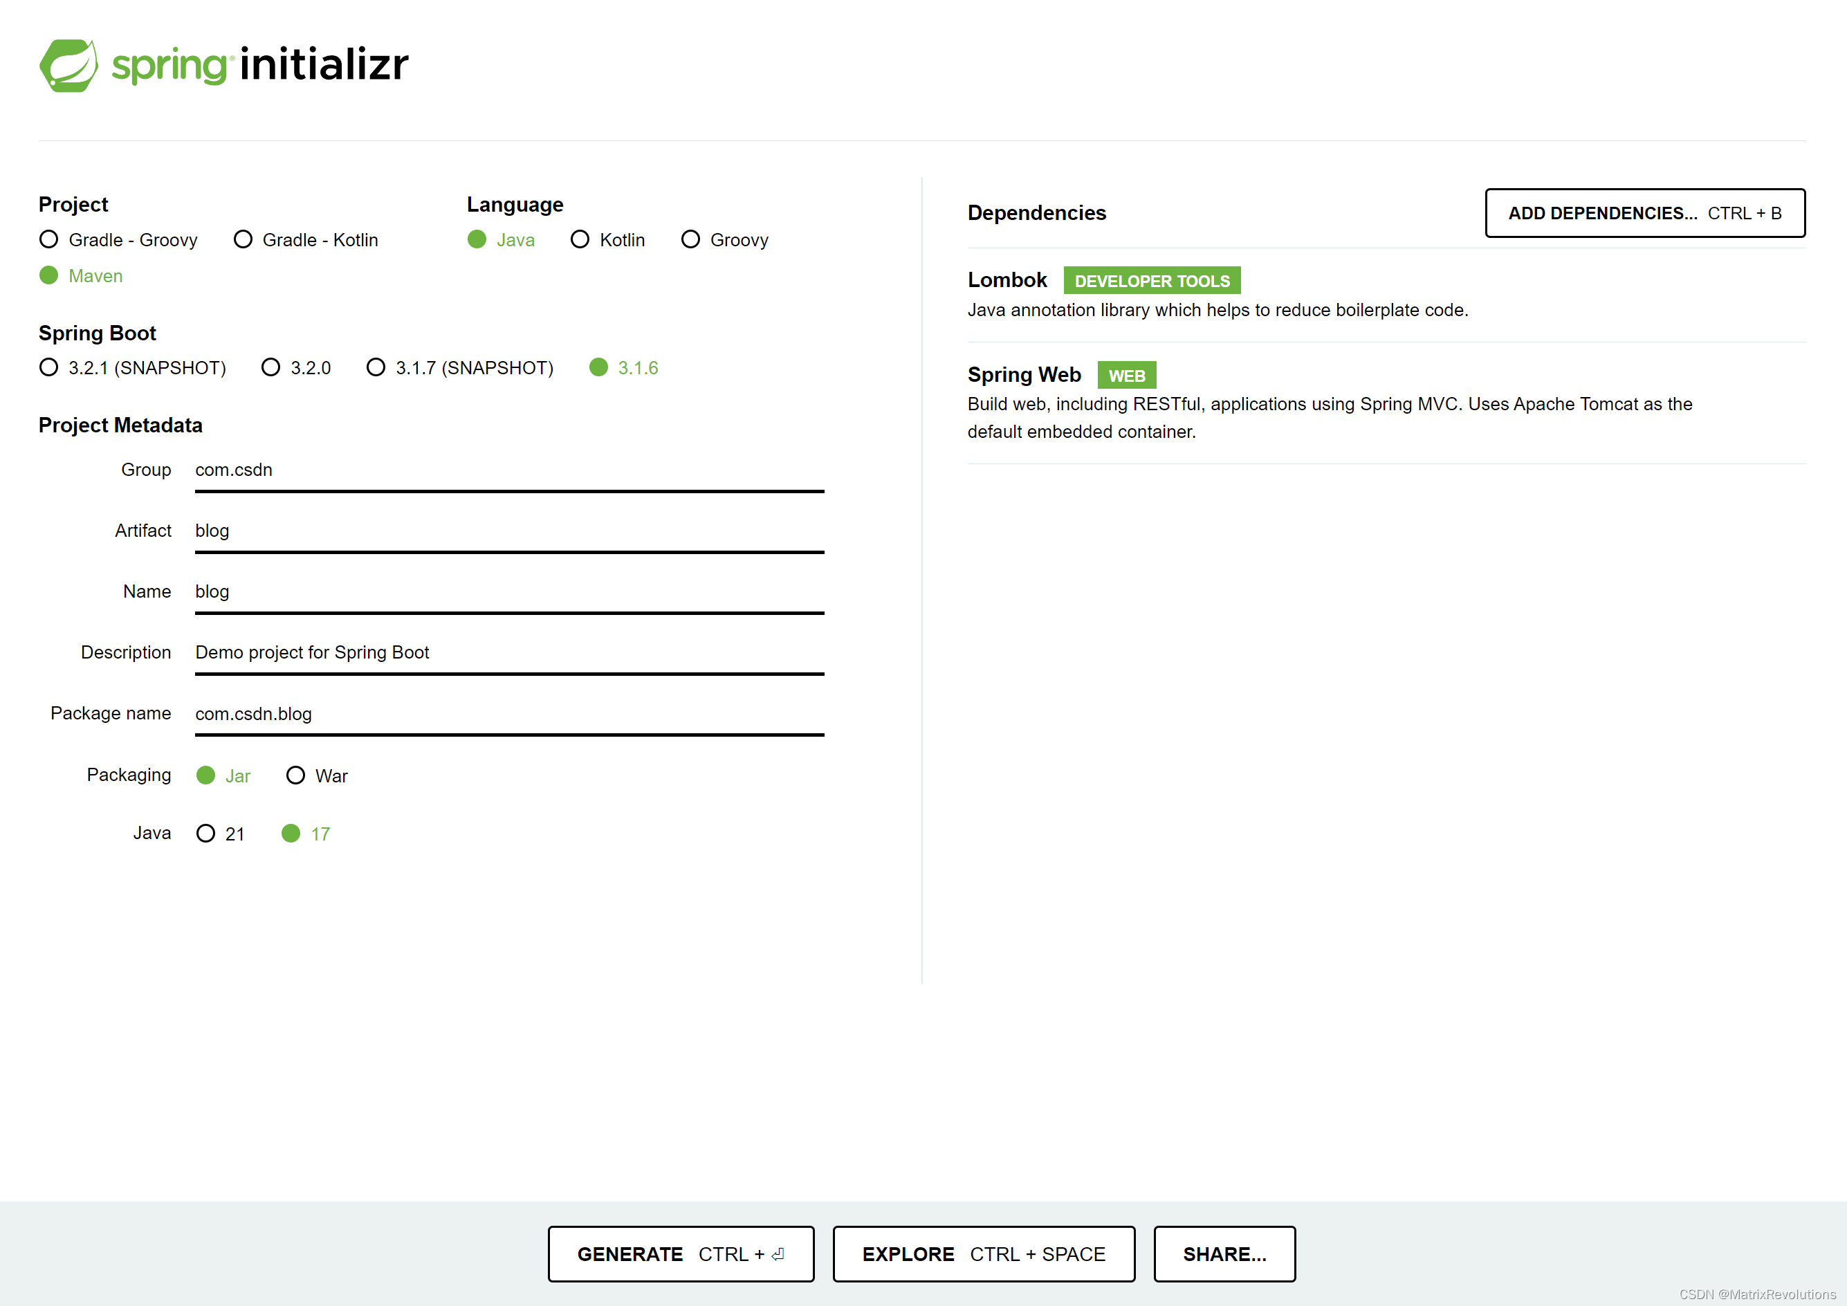
Task: Select Gradle - Groovy project type
Action: pyautogui.click(x=118, y=239)
